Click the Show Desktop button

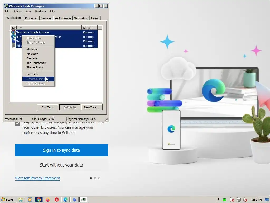pyautogui.click(x=267, y=200)
